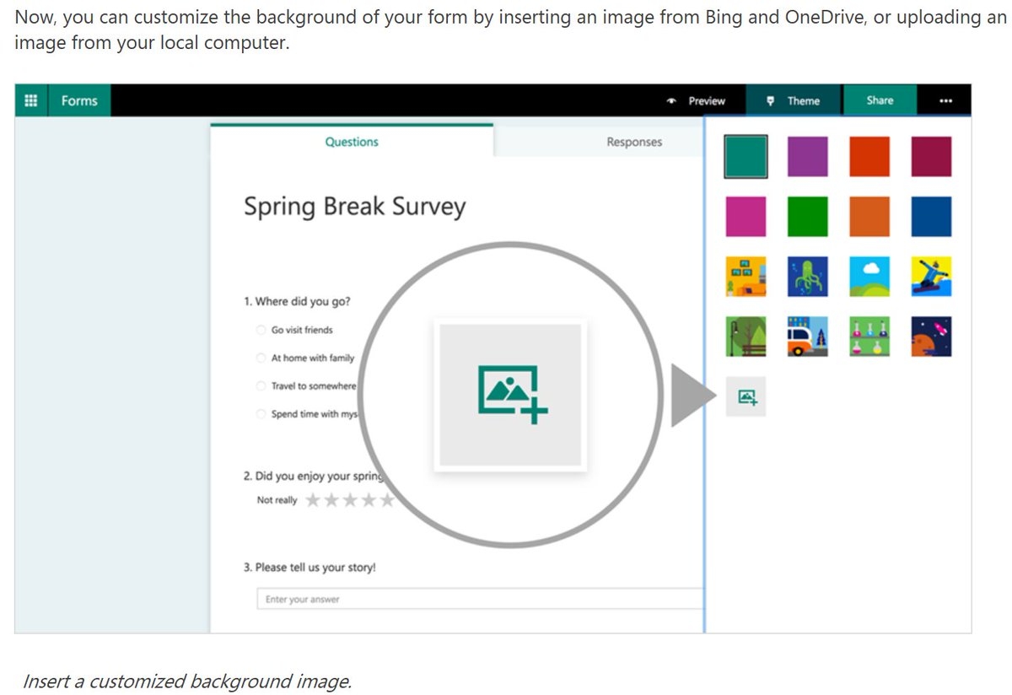Screen dimensions: 1012x695
Task: Choose the lab flasks theme
Action: pyautogui.click(x=869, y=337)
